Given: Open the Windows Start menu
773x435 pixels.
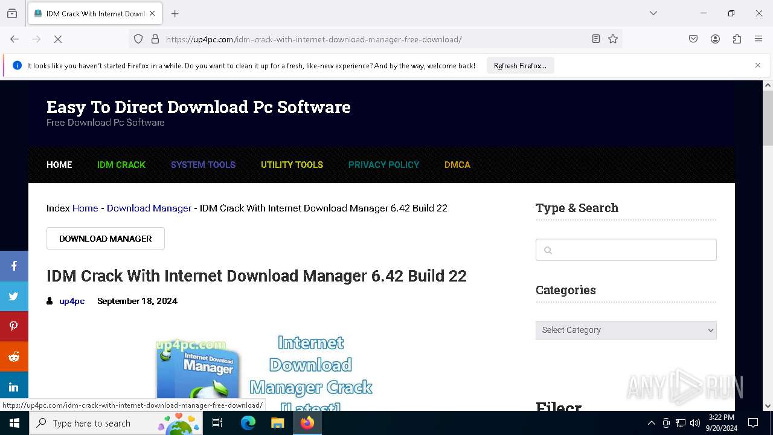Looking at the screenshot, I should [x=14, y=423].
